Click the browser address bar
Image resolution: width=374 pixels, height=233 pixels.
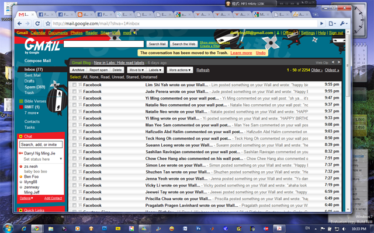tap(183, 23)
